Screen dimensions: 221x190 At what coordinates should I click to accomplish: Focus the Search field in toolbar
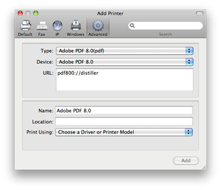click(165, 26)
